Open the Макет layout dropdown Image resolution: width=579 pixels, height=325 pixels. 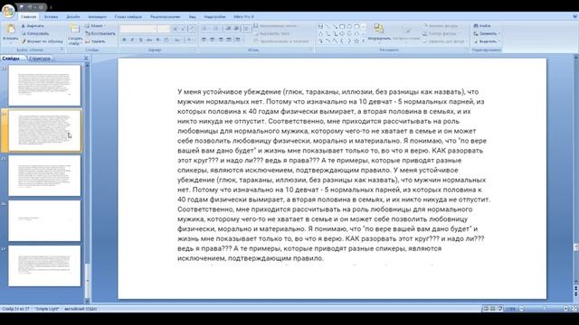(96, 26)
